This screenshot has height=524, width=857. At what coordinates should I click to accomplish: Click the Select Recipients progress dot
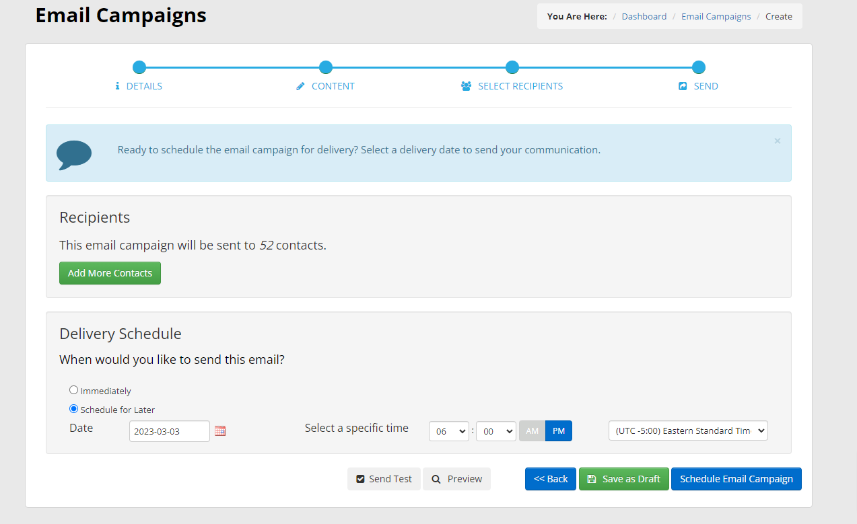pyautogui.click(x=512, y=67)
